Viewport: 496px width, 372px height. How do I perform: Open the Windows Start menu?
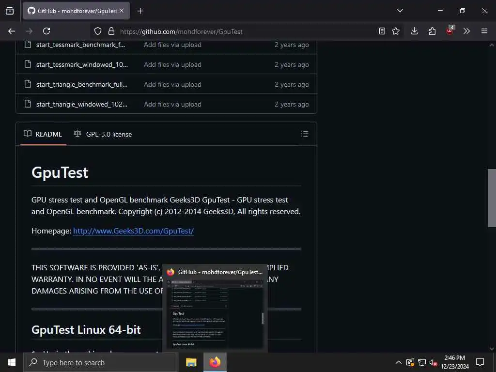pyautogui.click(x=12, y=362)
